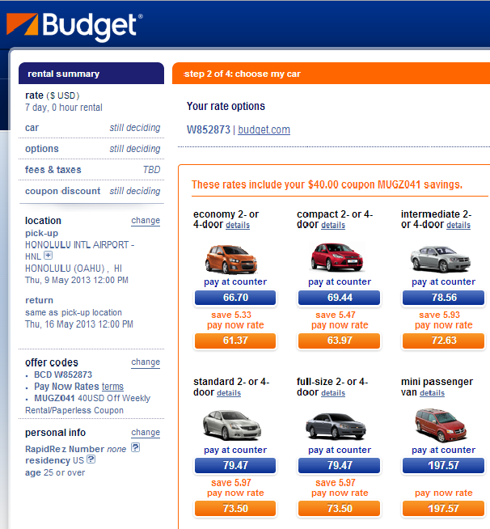Click the silver intermediate car image
The width and height of the screenshot is (490, 529).
(441, 259)
